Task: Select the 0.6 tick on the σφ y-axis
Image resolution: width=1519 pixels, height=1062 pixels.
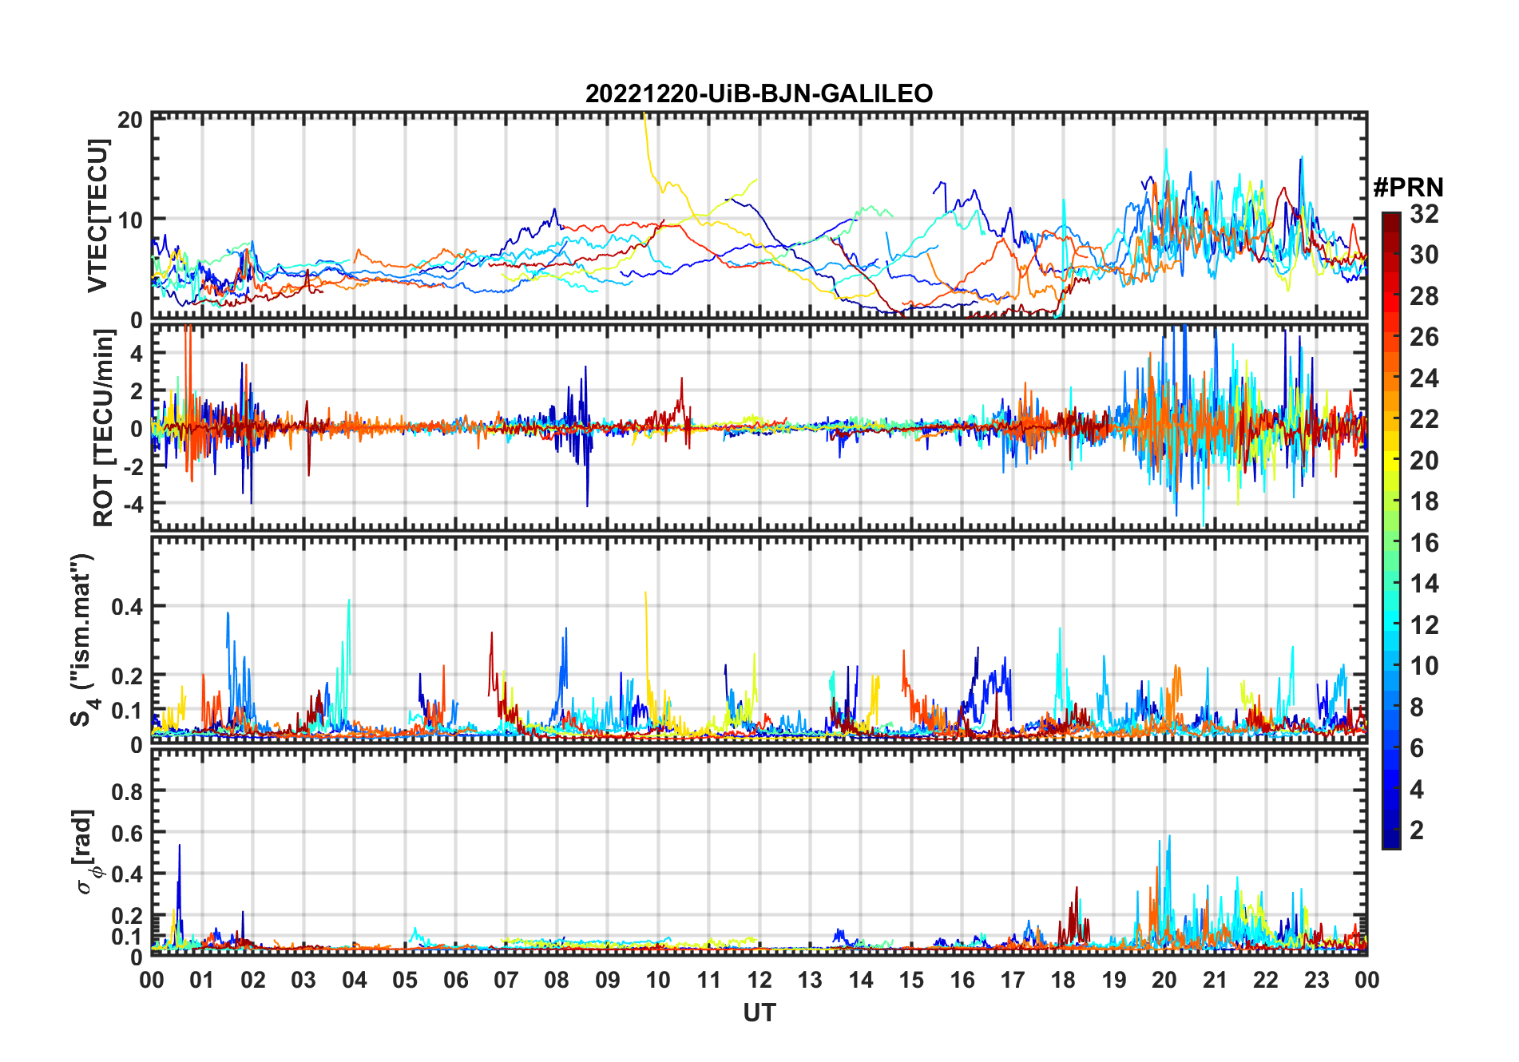Action: [x=127, y=833]
